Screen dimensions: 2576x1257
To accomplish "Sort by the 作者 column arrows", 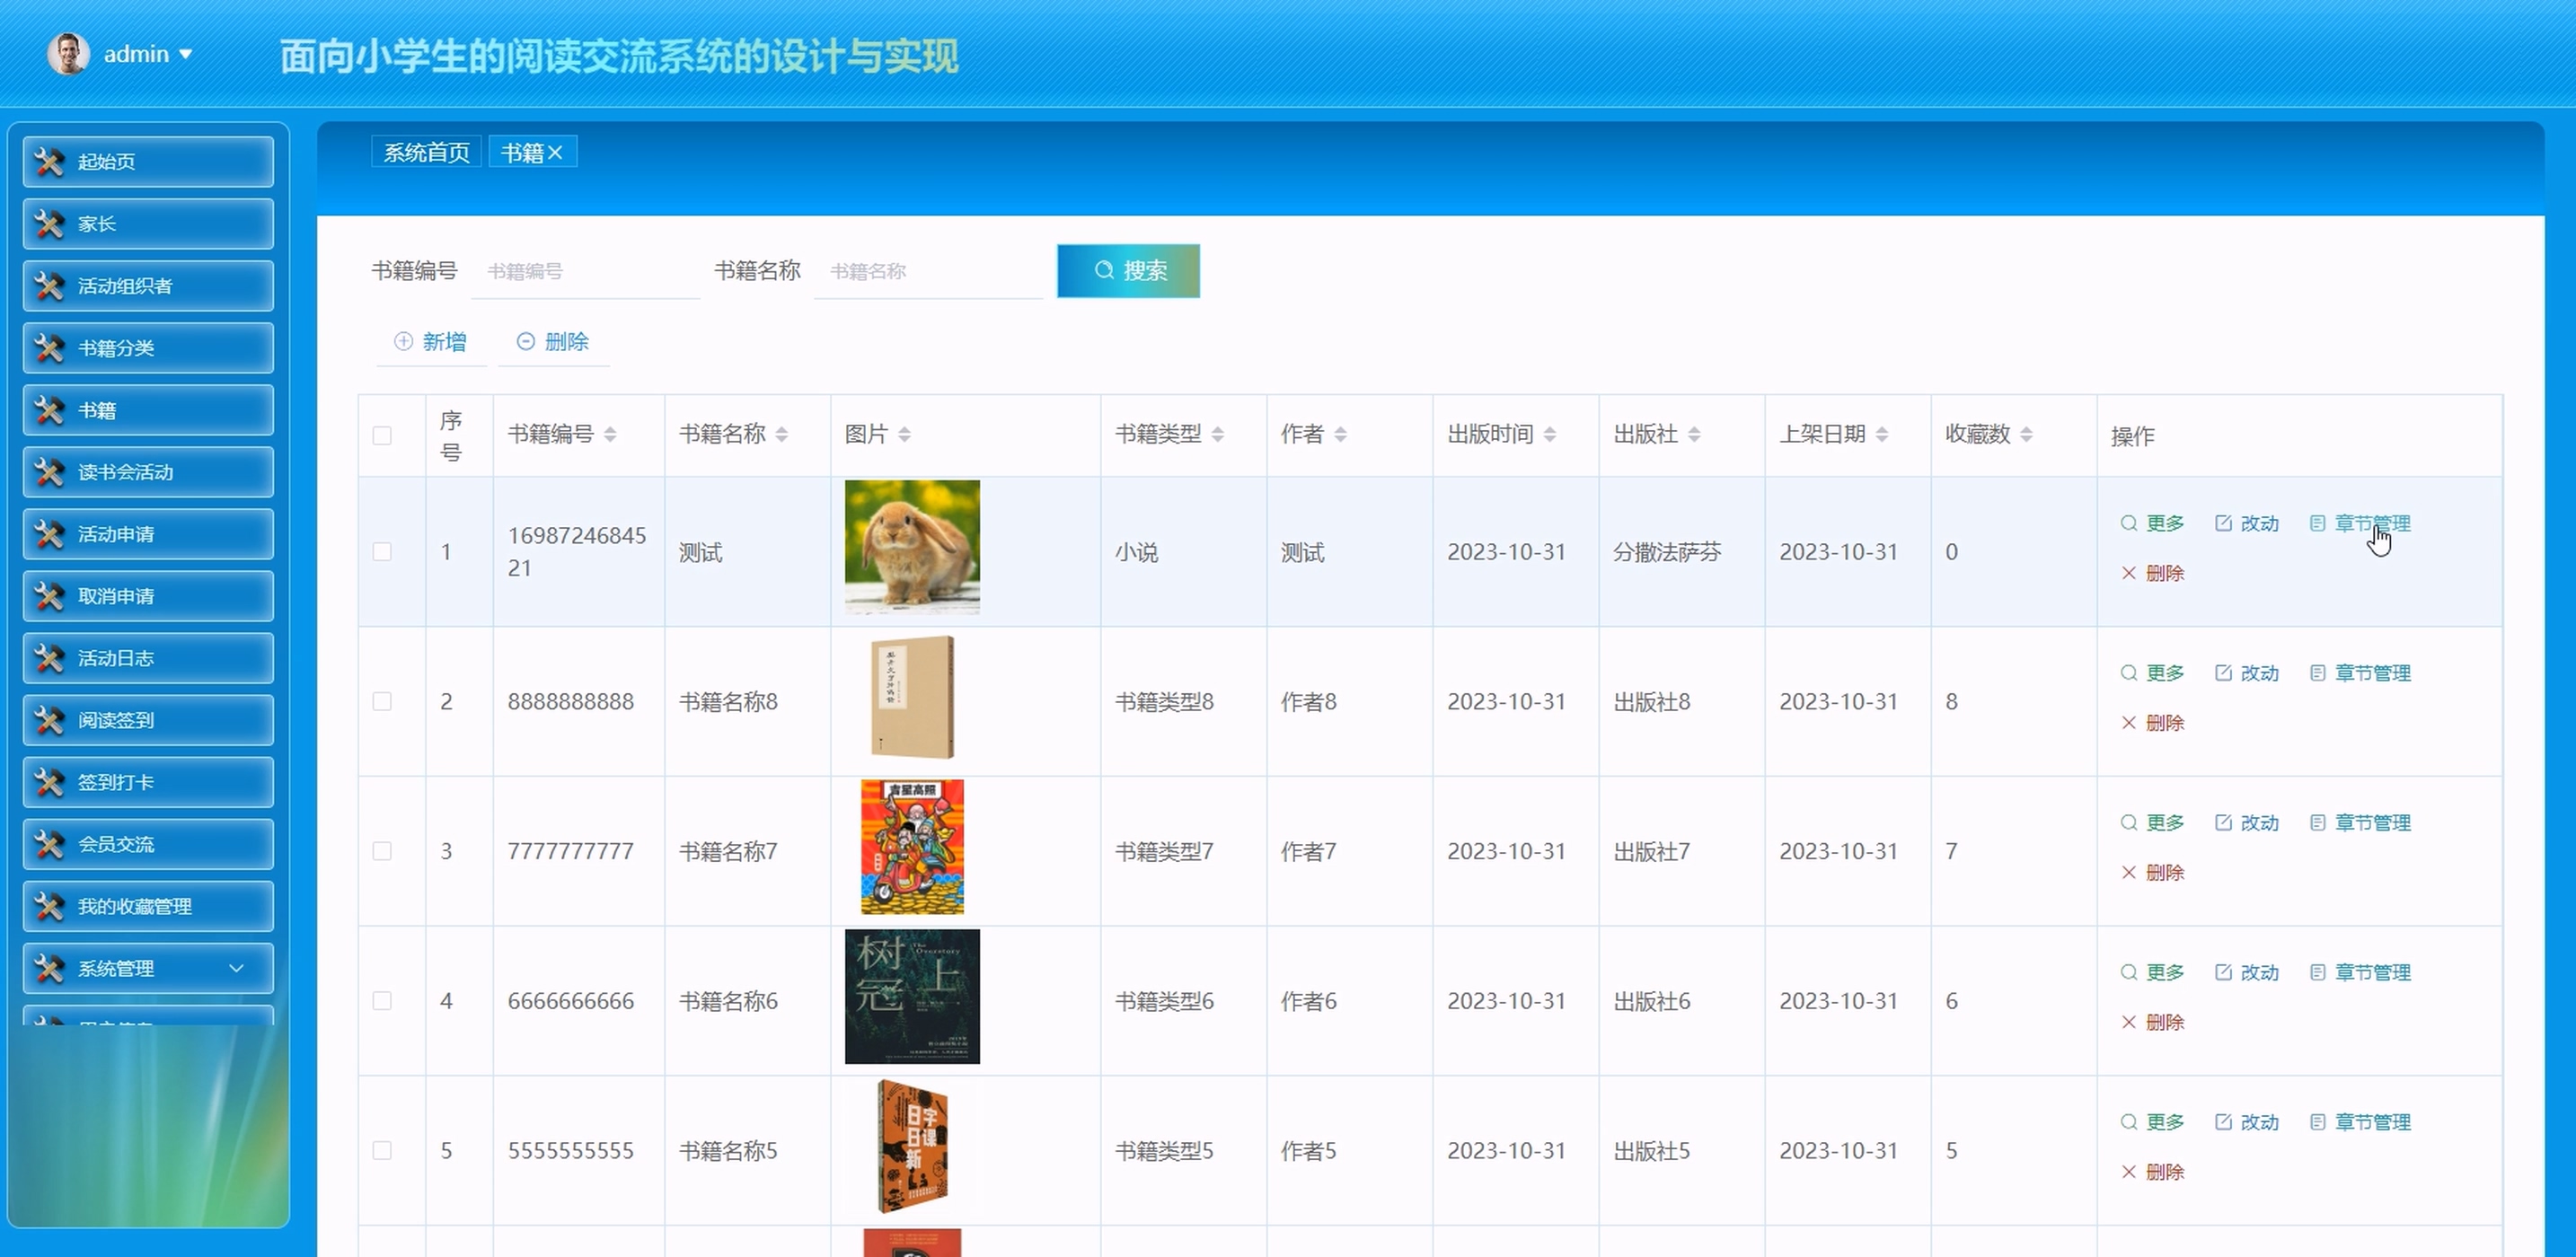I will (x=1340, y=434).
